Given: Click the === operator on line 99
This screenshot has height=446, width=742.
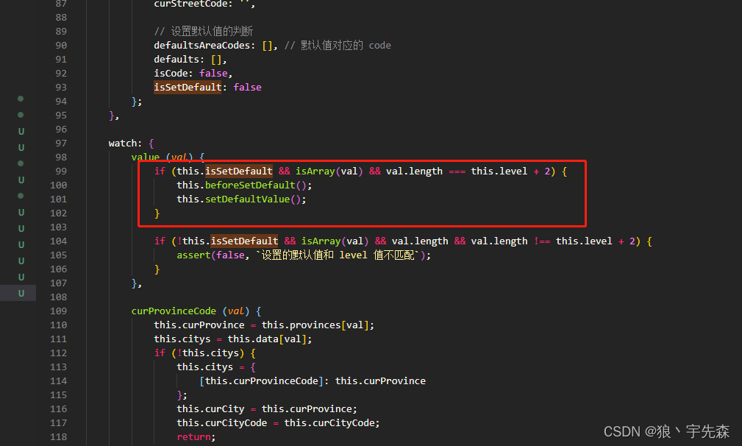Looking at the screenshot, I should point(457,171).
